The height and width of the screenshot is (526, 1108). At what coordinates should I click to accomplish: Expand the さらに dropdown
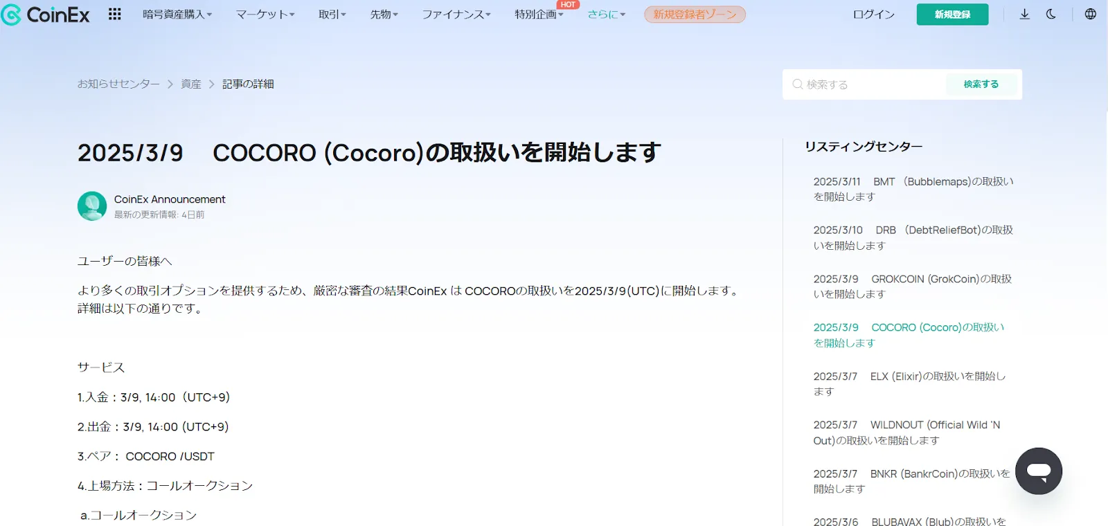(607, 15)
